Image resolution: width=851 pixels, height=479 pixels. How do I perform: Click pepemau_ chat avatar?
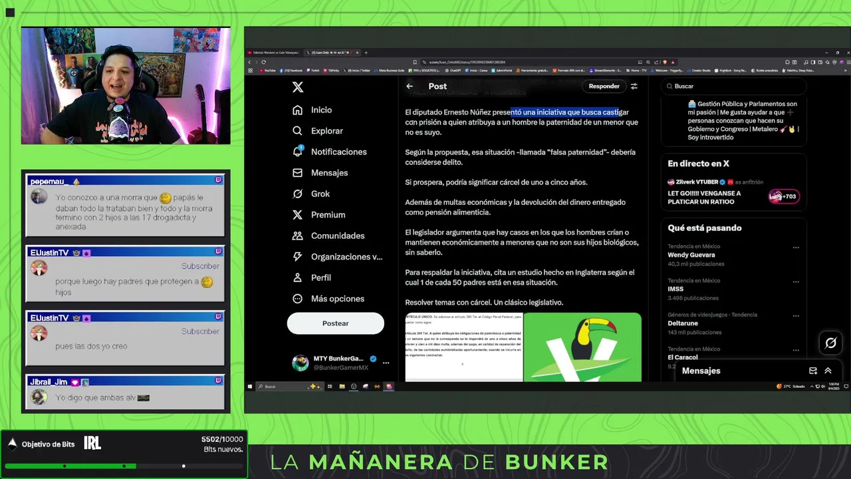pos(39,196)
